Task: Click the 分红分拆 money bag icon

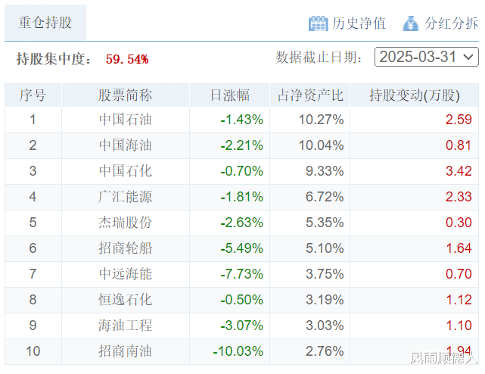Action: pos(411,23)
